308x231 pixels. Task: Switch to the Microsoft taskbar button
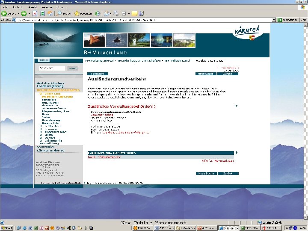(249, 228)
